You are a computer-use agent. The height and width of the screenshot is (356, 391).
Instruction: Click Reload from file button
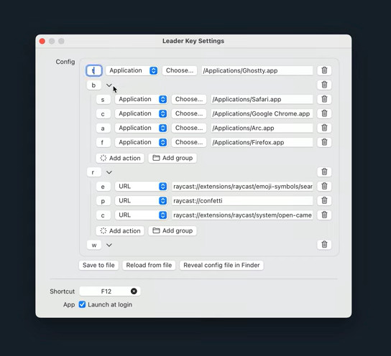(x=149, y=265)
